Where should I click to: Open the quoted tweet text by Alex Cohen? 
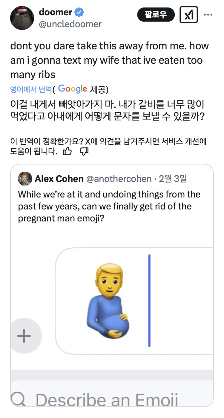(x=109, y=206)
